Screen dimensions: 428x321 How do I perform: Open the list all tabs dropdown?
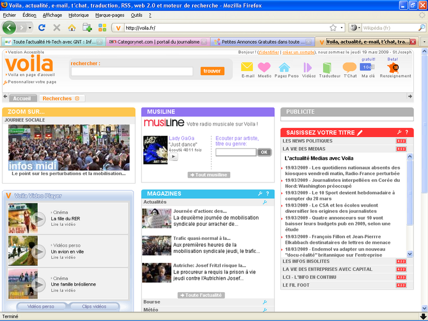point(424,42)
